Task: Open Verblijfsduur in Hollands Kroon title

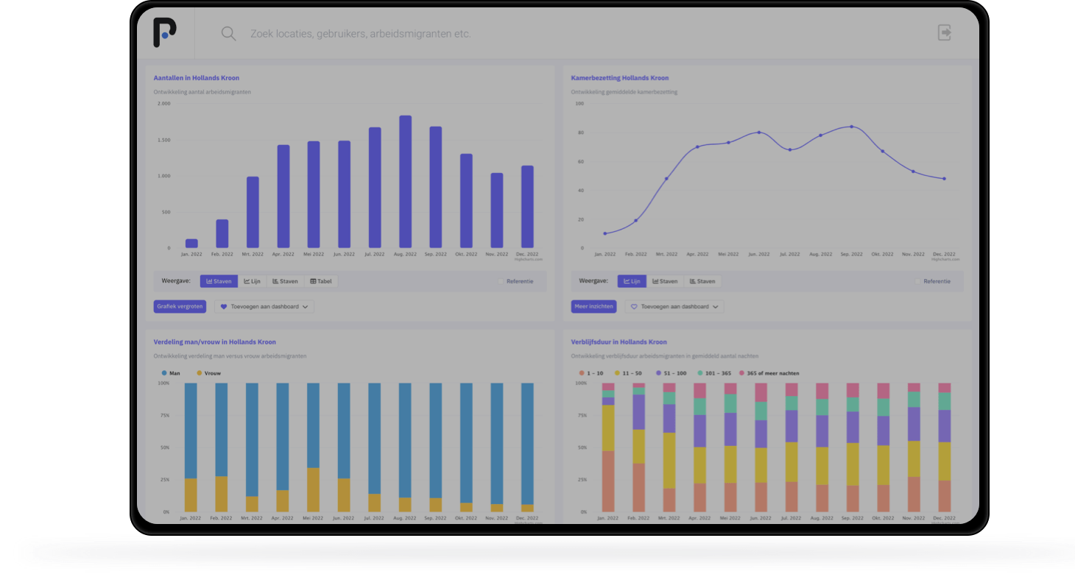Action: click(619, 342)
